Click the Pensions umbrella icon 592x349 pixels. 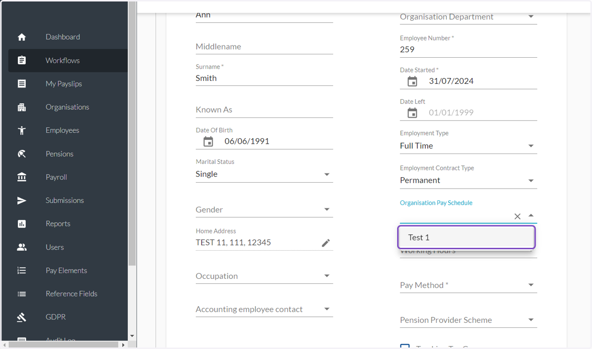pos(22,154)
